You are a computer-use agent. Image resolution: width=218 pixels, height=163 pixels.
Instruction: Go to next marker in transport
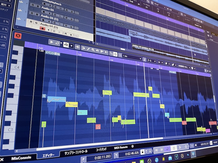[x=162, y=150]
